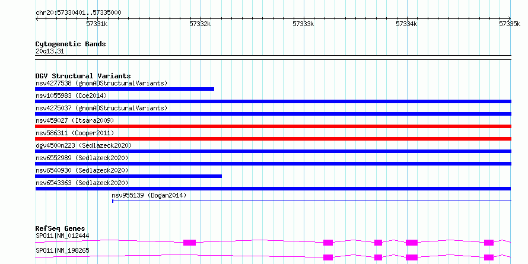Viewport: 528px width, 264px height.
Task: Click the Cytogenetic Bands track title
Action: (x=71, y=44)
